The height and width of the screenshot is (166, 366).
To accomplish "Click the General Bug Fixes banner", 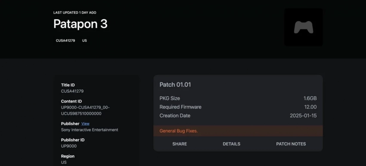I will 238,131.
